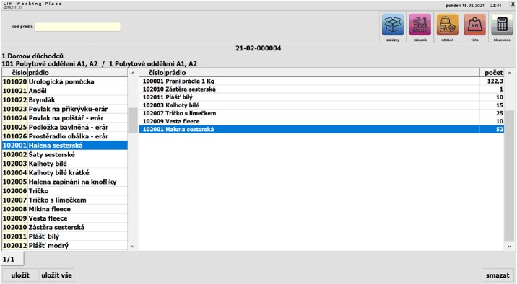Select 102001 Halena sesterská in left list

65,146
